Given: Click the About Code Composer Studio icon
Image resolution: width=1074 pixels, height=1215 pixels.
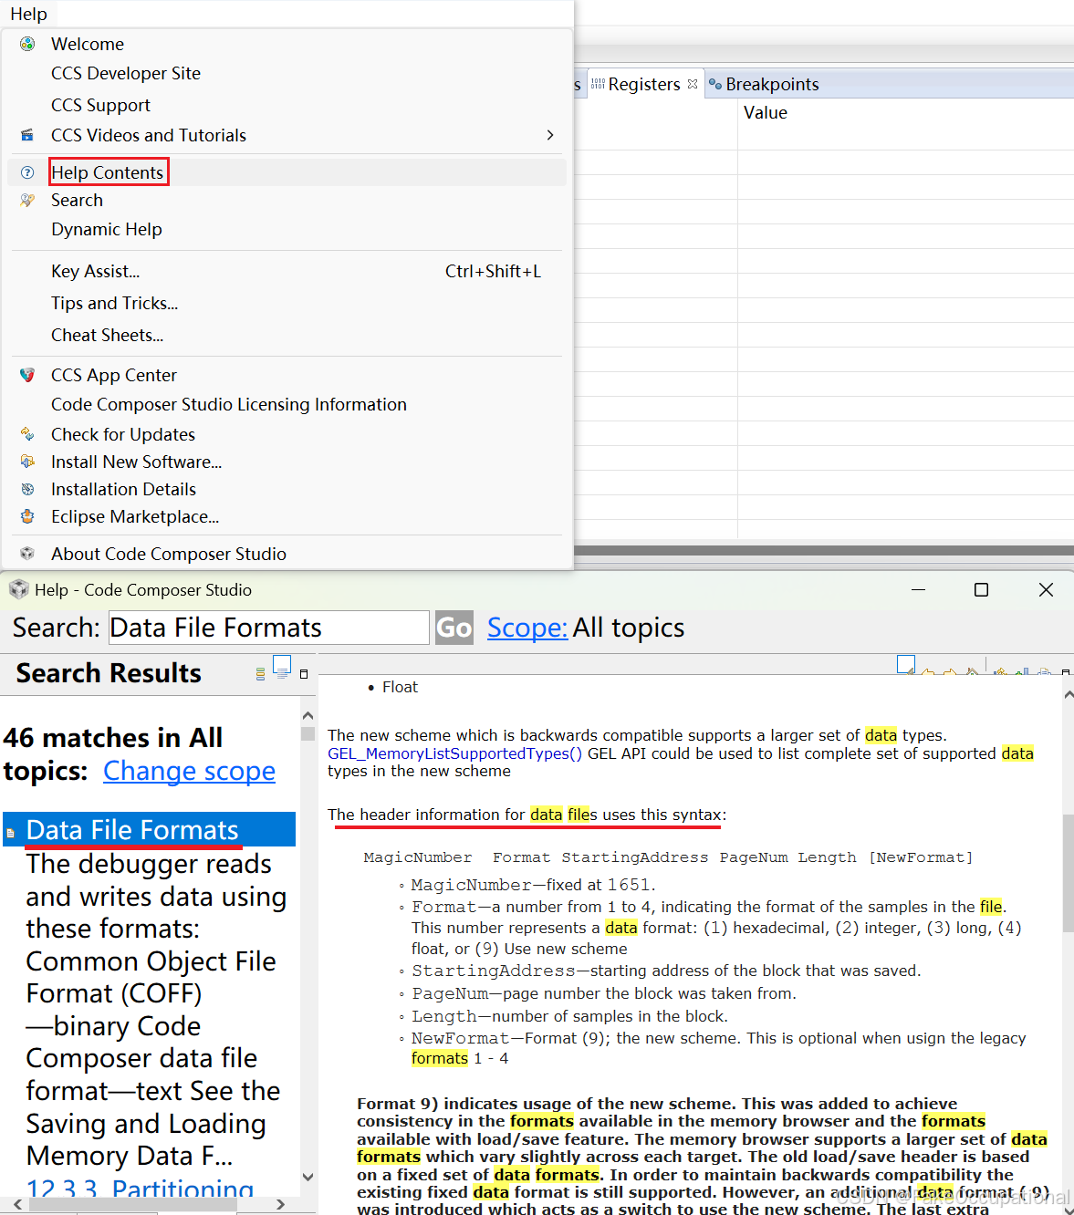Looking at the screenshot, I should point(27,554).
